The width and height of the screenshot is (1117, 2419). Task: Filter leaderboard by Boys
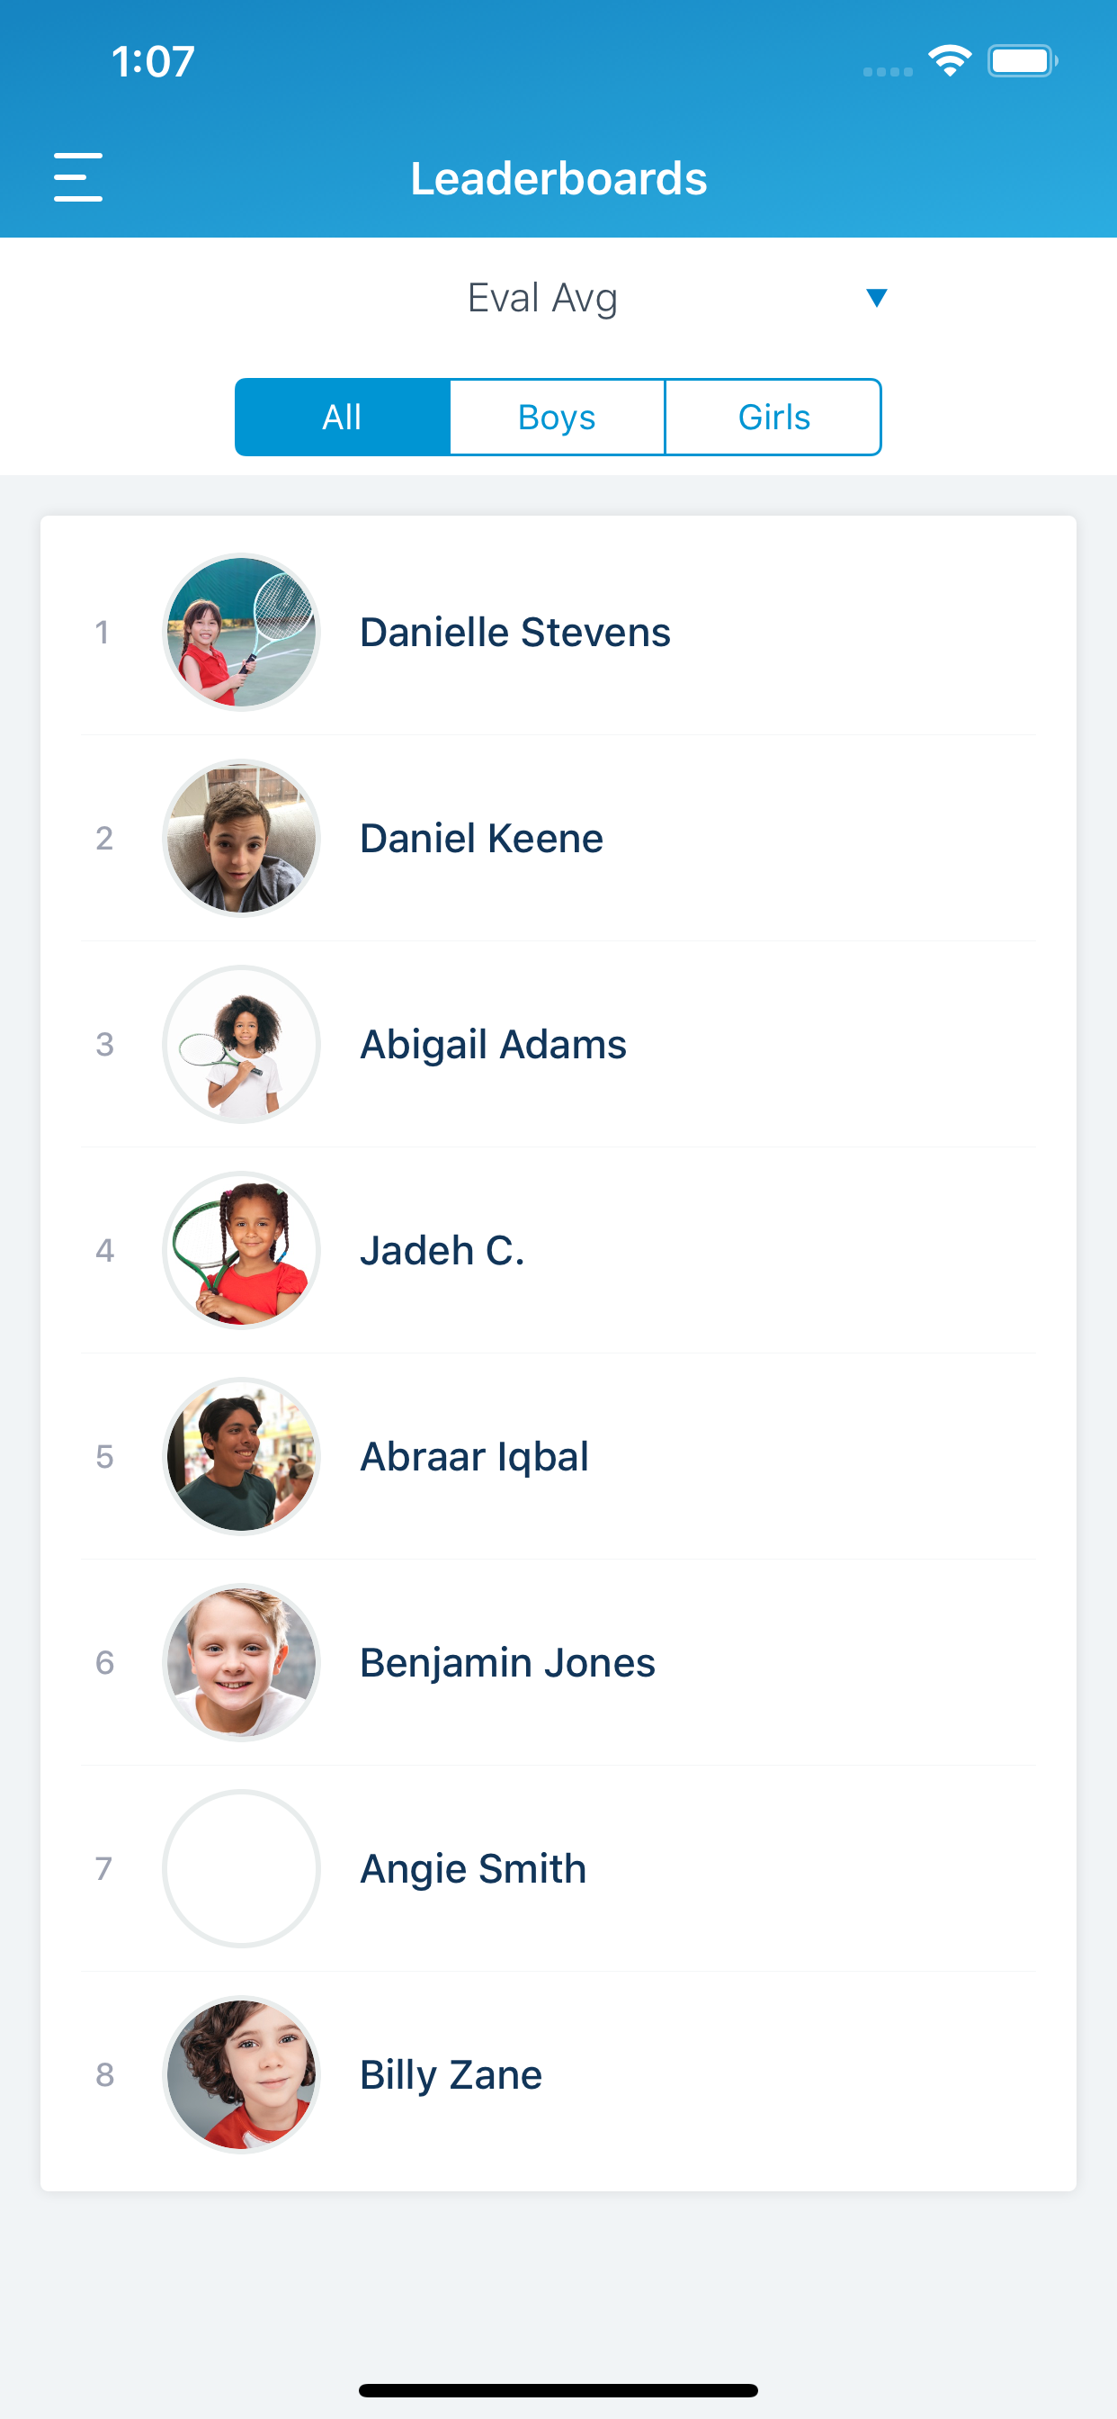[x=558, y=417]
